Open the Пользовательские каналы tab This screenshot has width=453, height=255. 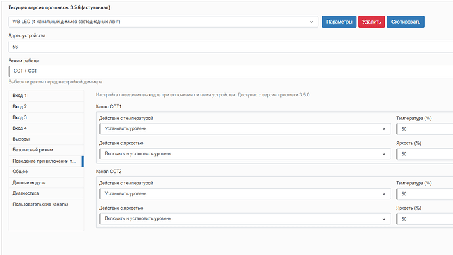[x=46, y=205]
